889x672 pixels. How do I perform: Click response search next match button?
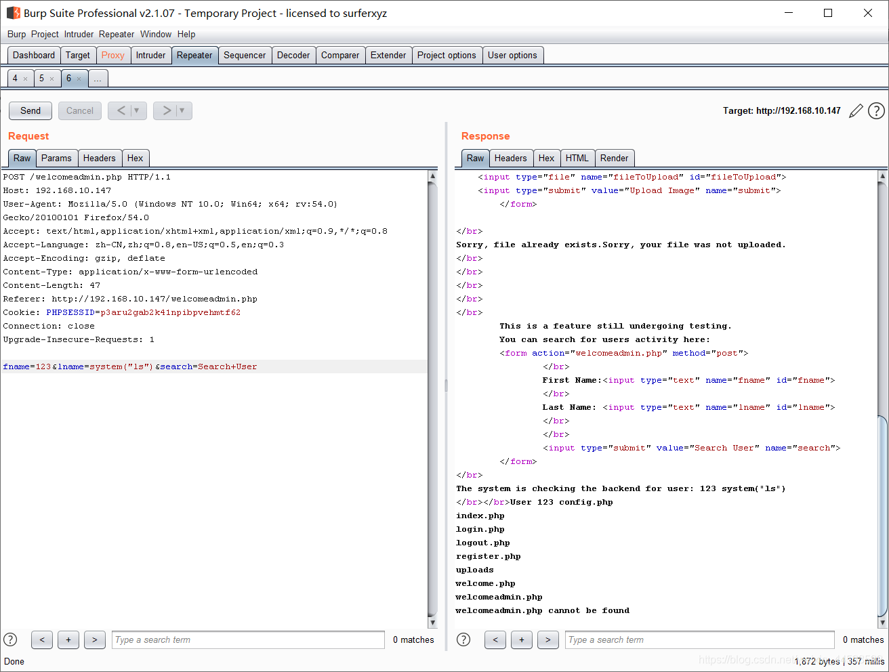pos(548,639)
